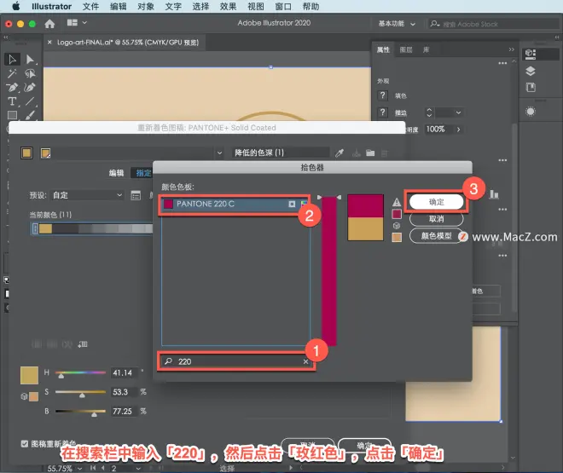Screen dimensions: 563x473
Task: Click the eyedropper icon in Recolor dialog
Action: point(340,153)
